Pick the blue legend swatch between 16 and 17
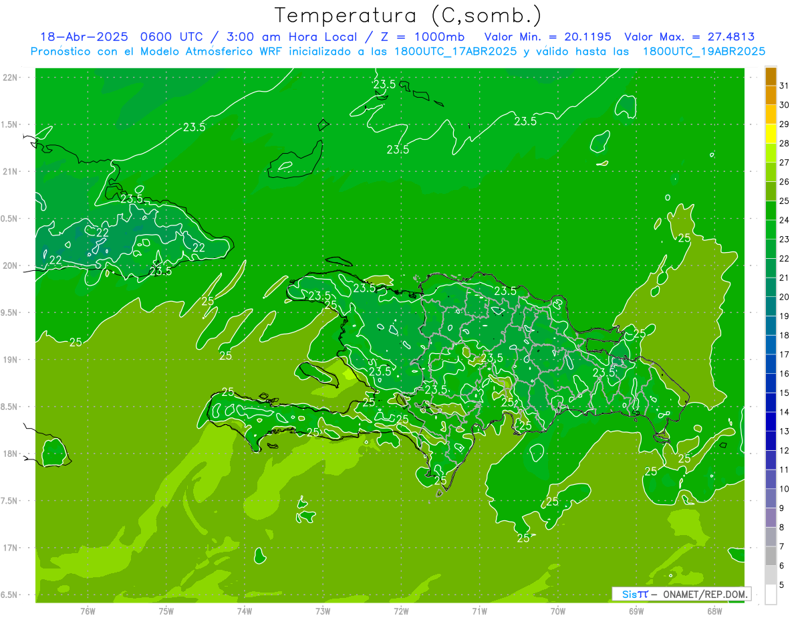The height and width of the screenshot is (620, 802). [x=771, y=364]
